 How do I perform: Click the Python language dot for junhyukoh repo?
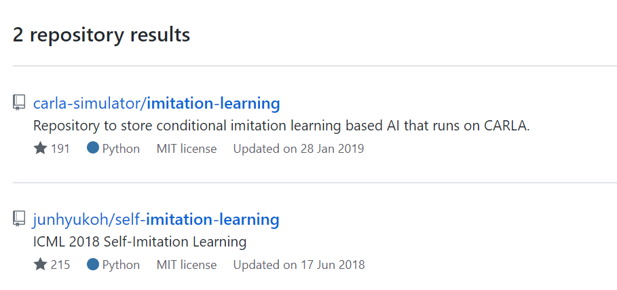click(x=93, y=264)
